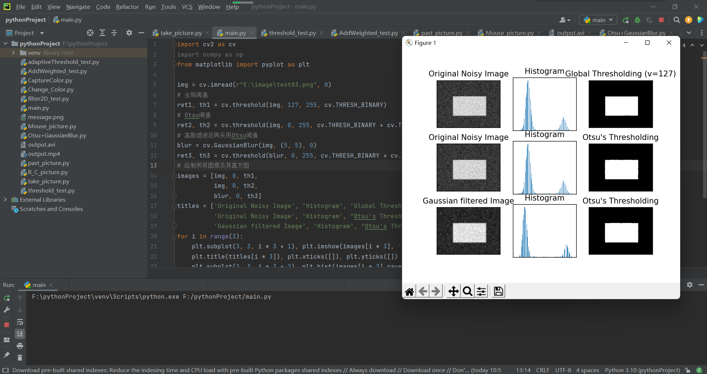
Task: Activate the matplotlib Zoom to rectangle tool
Action: (467, 291)
